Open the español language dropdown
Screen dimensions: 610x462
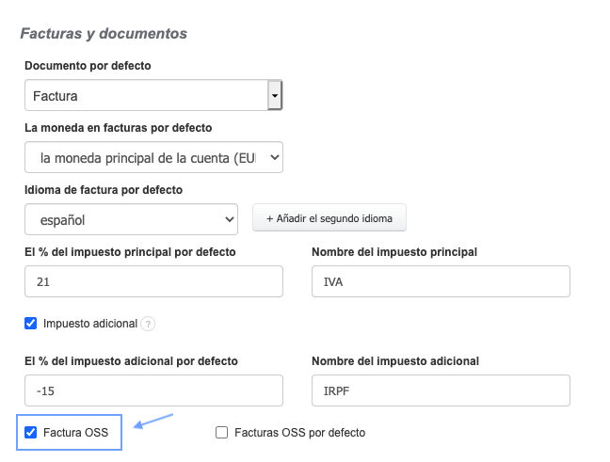131,220
